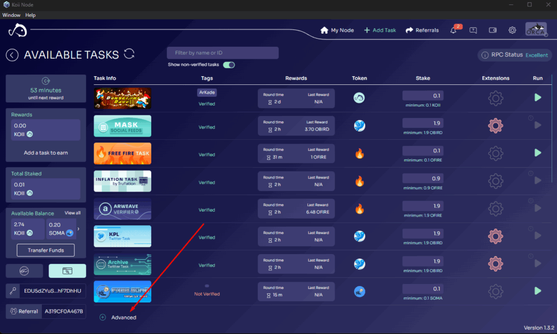This screenshot has width=557, height=334.
Task: Open extensions gear for Dangerous Dave task
Action: (x=496, y=98)
